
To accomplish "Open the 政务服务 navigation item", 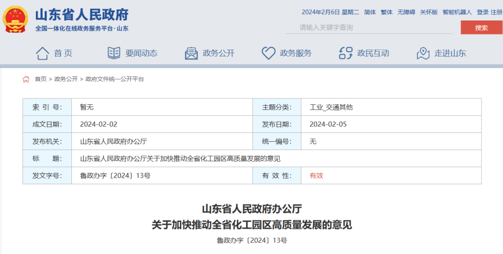I will tap(296, 53).
